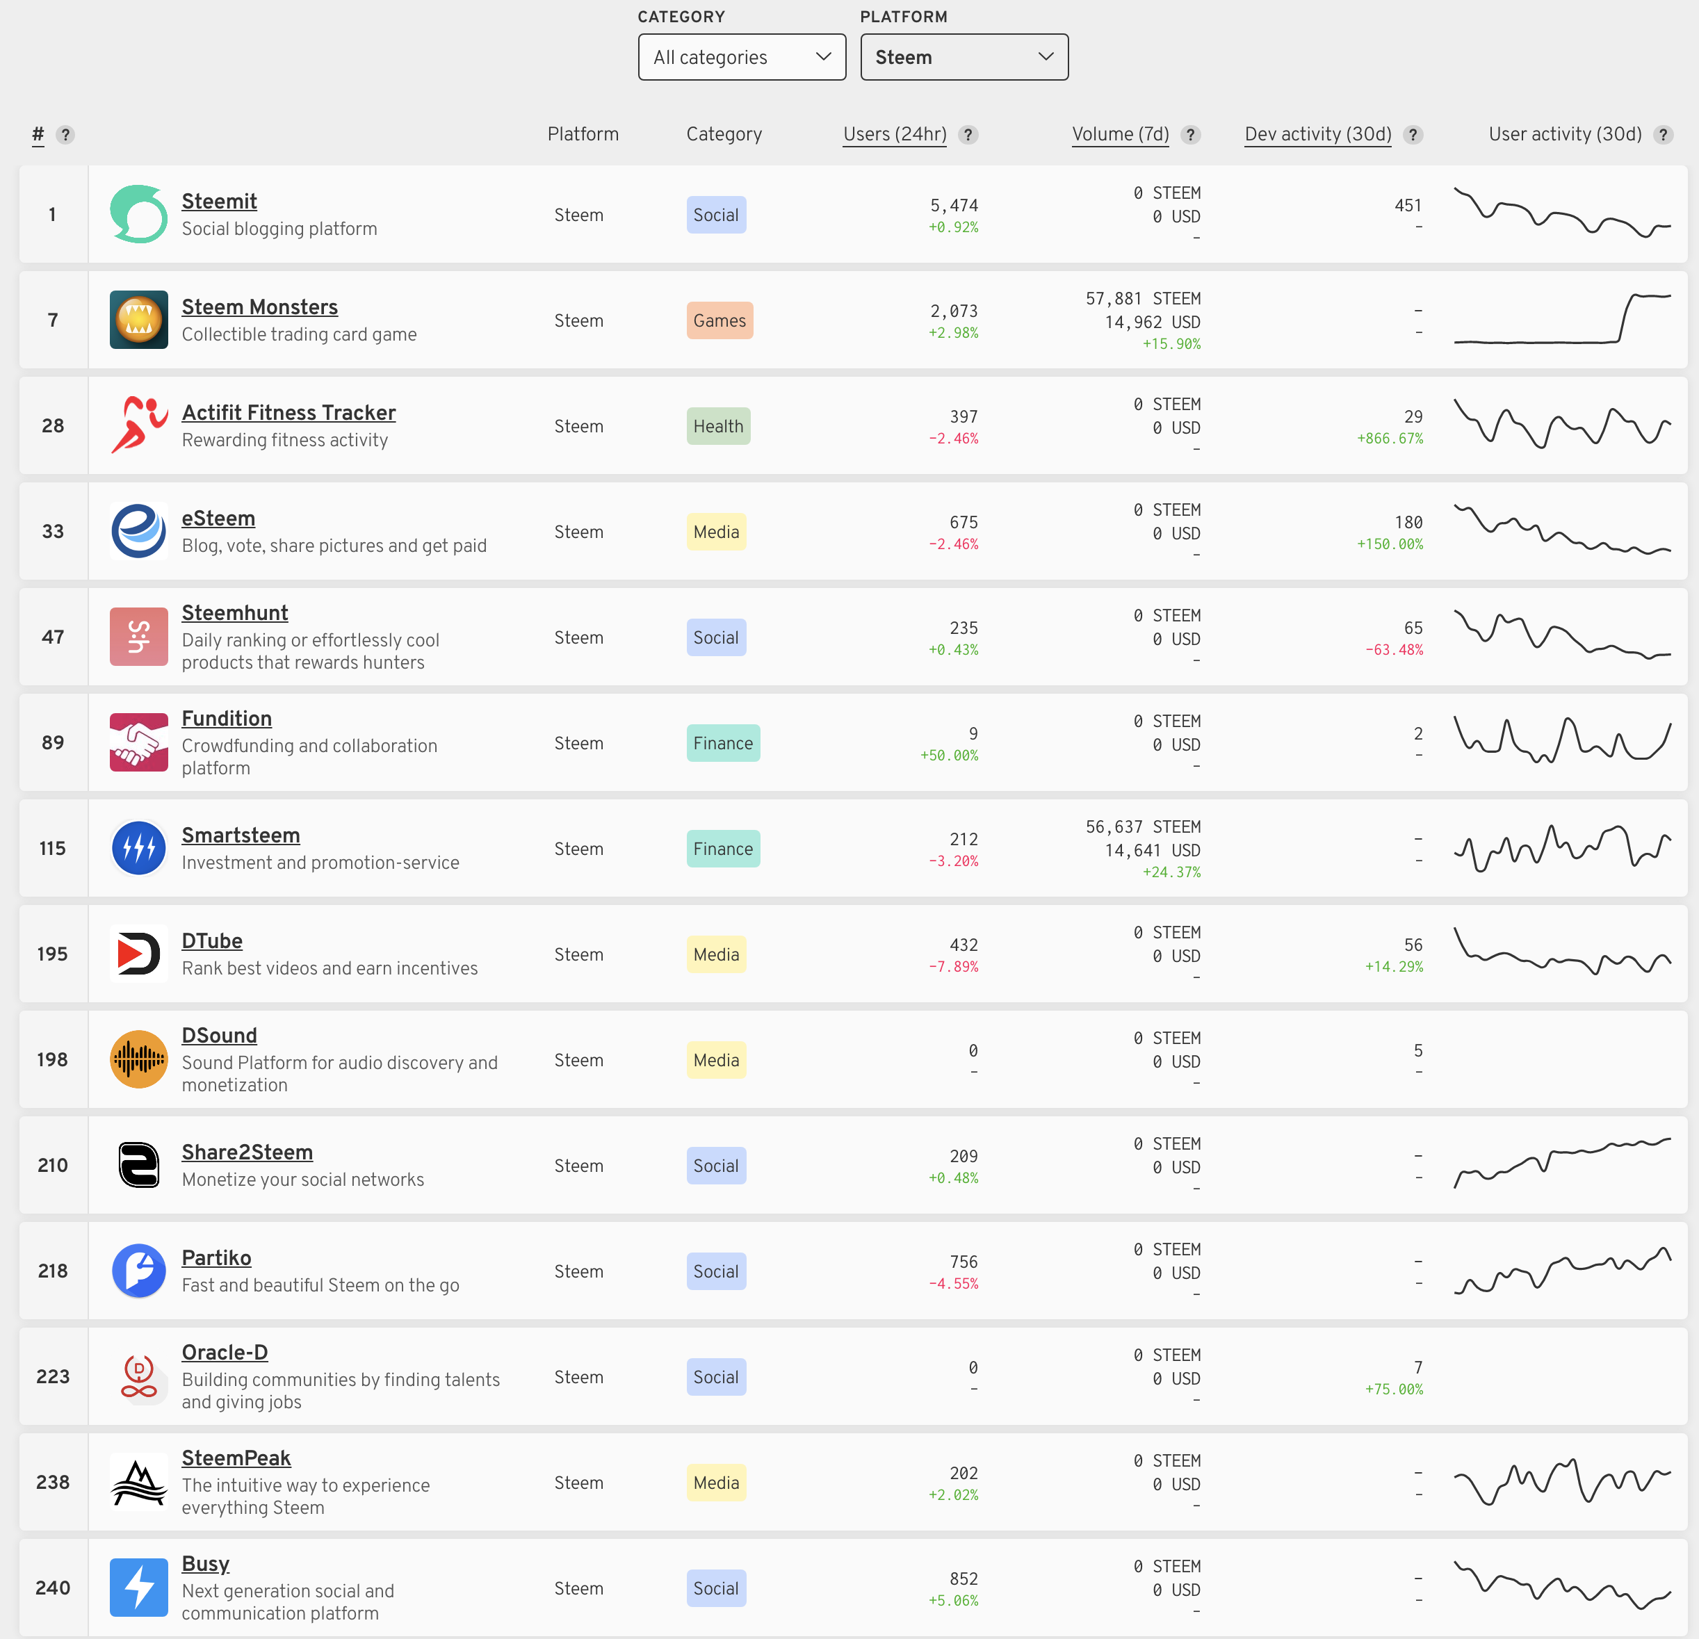Screen dimensions: 1699x1639
Task: Click the eSteem app logo icon
Action: [x=139, y=531]
